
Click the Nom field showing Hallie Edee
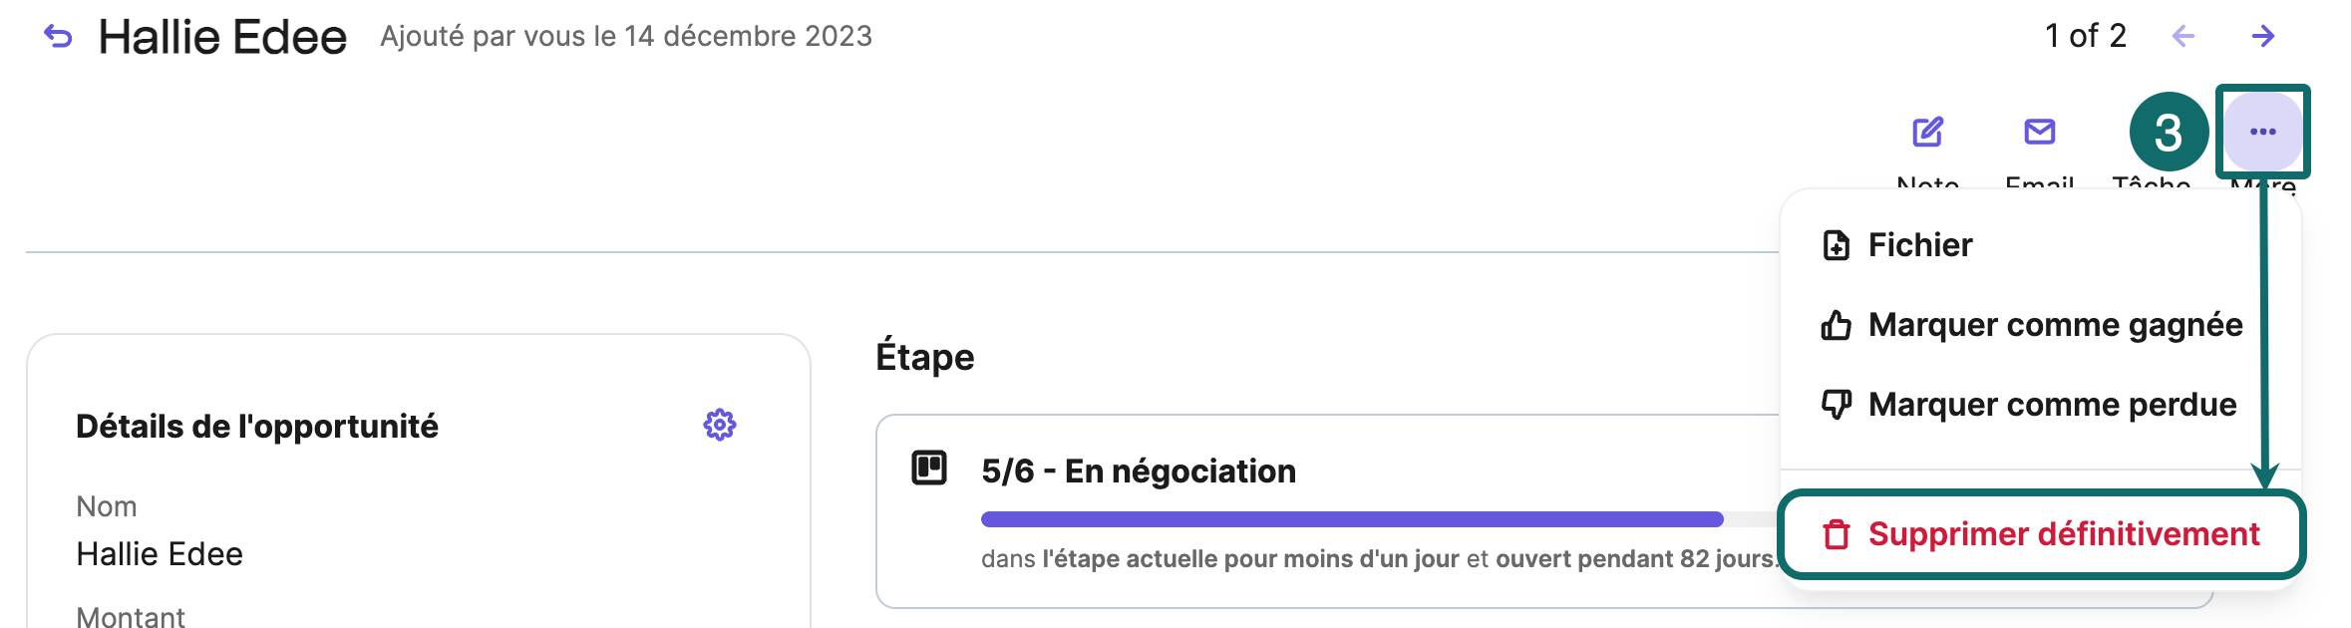pos(160,553)
